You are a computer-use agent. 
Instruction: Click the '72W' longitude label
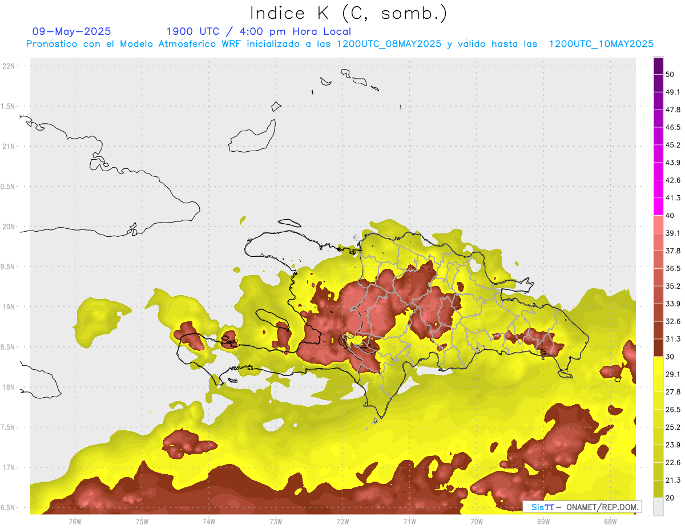coord(342,522)
